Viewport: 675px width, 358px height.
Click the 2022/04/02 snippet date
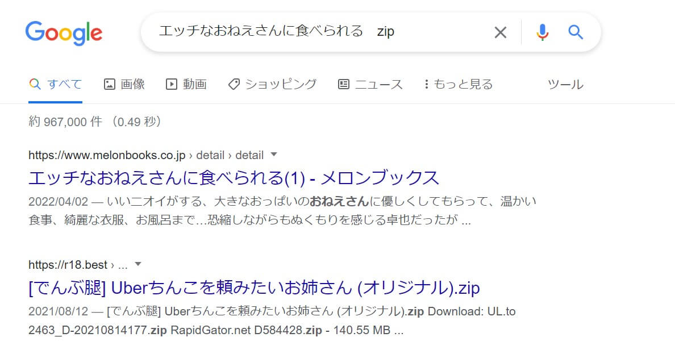click(58, 201)
